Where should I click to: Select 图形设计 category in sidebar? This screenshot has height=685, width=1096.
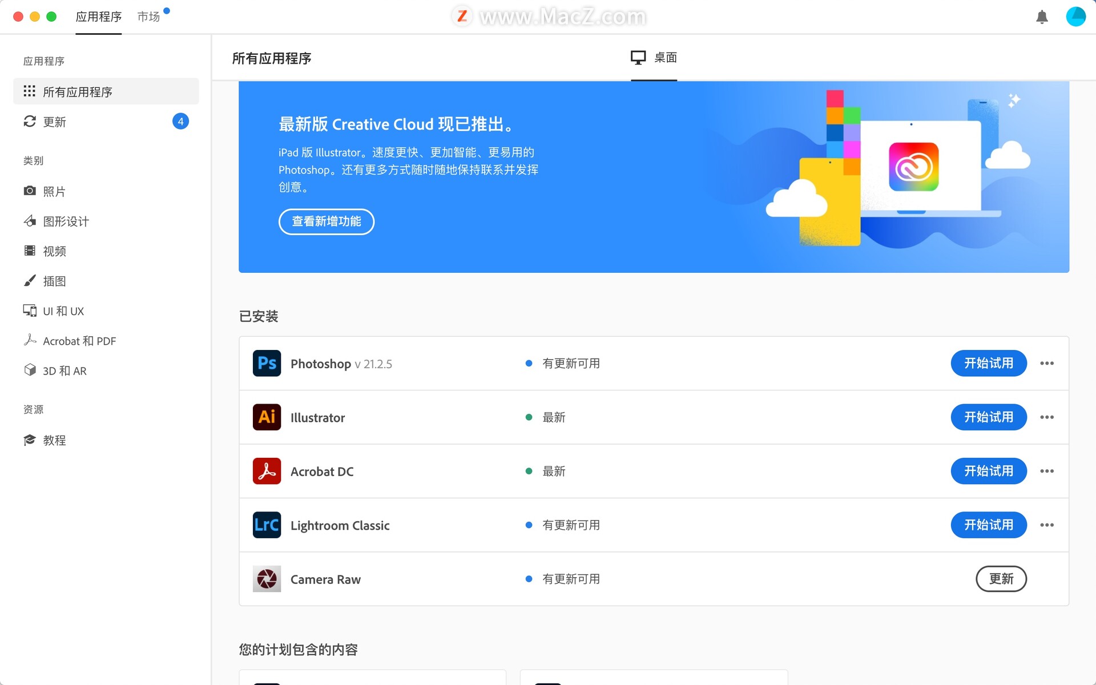[x=66, y=221]
